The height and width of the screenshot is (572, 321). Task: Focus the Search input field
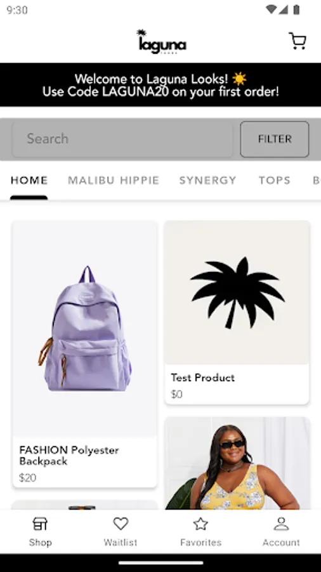click(122, 139)
